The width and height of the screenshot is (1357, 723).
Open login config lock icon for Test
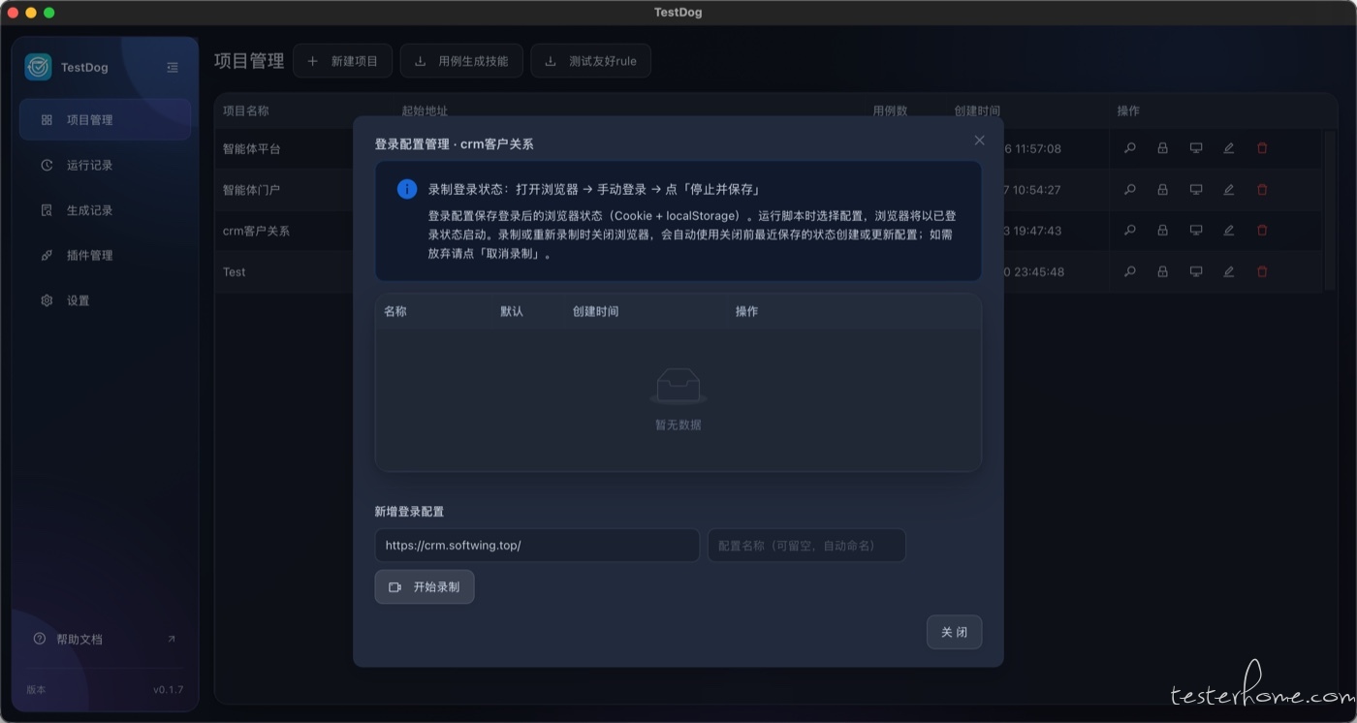point(1162,272)
